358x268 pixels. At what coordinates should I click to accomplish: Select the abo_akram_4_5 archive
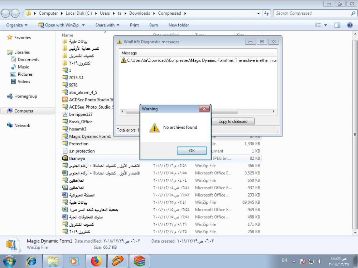[83, 92]
